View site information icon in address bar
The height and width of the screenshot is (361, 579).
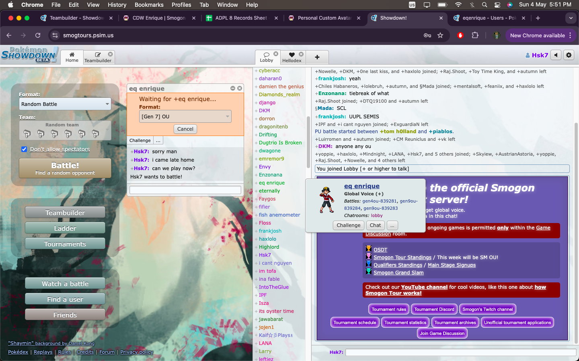[x=55, y=35]
